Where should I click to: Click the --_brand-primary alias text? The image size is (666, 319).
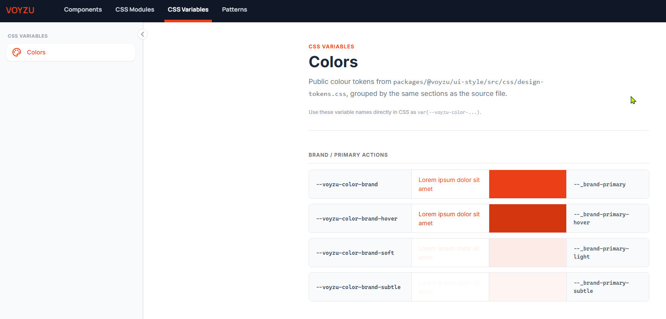pyautogui.click(x=600, y=185)
